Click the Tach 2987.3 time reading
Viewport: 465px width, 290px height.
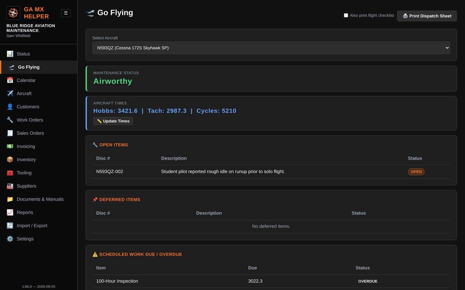167,111
